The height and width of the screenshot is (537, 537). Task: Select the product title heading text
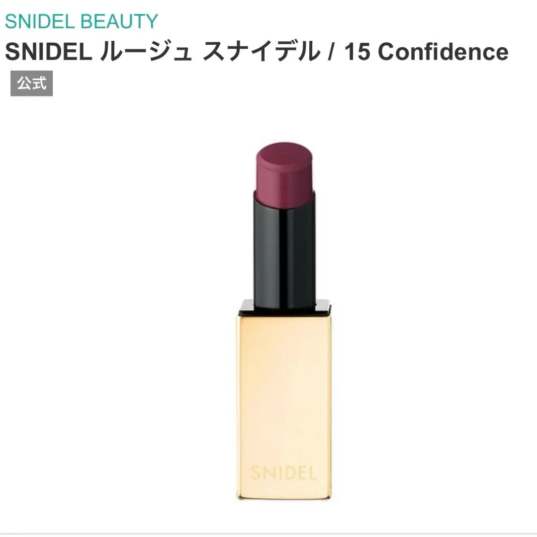[257, 52]
